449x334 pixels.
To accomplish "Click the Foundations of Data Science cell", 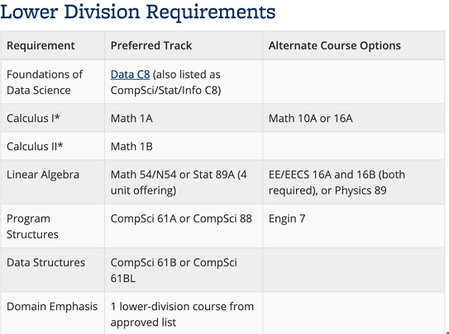I will click(53, 82).
